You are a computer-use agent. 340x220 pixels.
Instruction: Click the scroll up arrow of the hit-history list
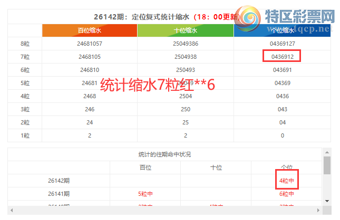tap(327, 152)
